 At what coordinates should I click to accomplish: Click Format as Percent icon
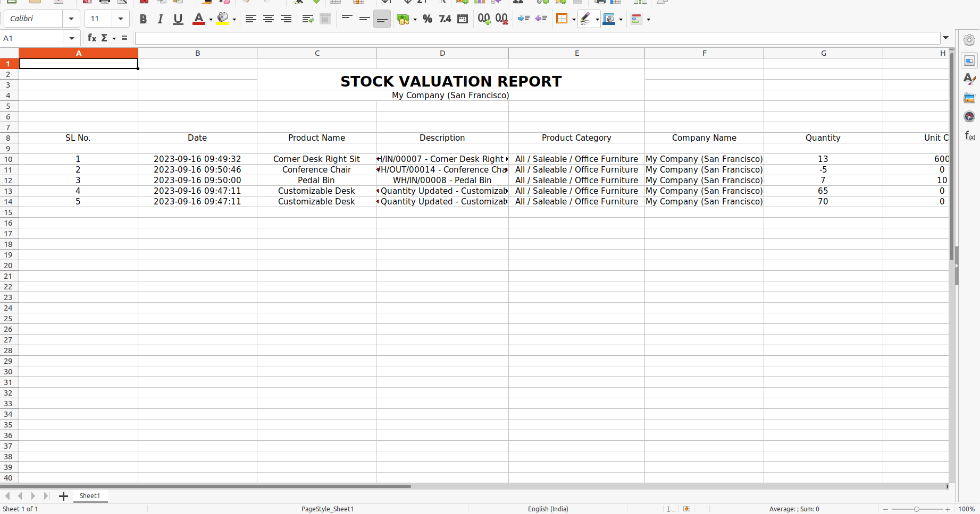(427, 19)
